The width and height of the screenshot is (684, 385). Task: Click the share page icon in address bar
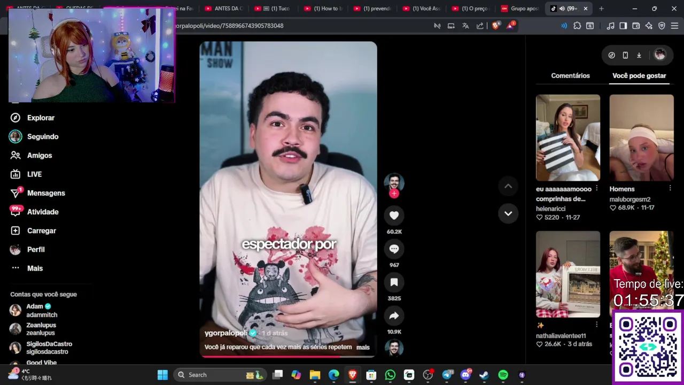pyautogui.click(x=480, y=26)
